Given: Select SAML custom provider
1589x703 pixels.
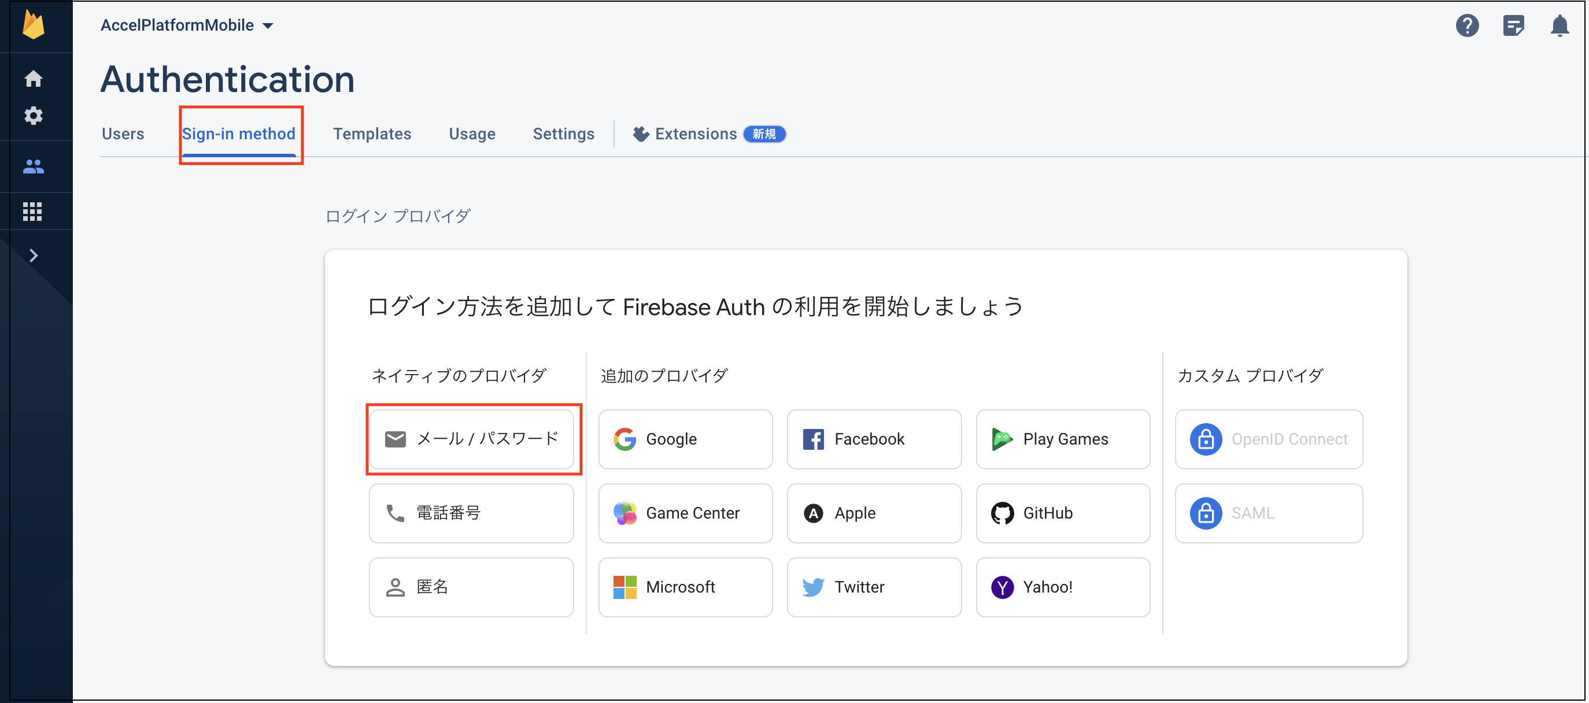Looking at the screenshot, I should 1269,513.
